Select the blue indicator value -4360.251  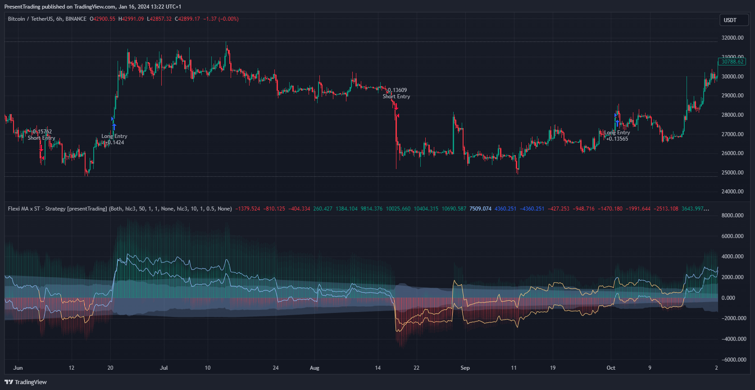click(x=532, y=209)
